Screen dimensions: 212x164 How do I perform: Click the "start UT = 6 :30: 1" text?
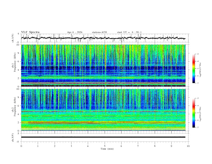[129, 32]
